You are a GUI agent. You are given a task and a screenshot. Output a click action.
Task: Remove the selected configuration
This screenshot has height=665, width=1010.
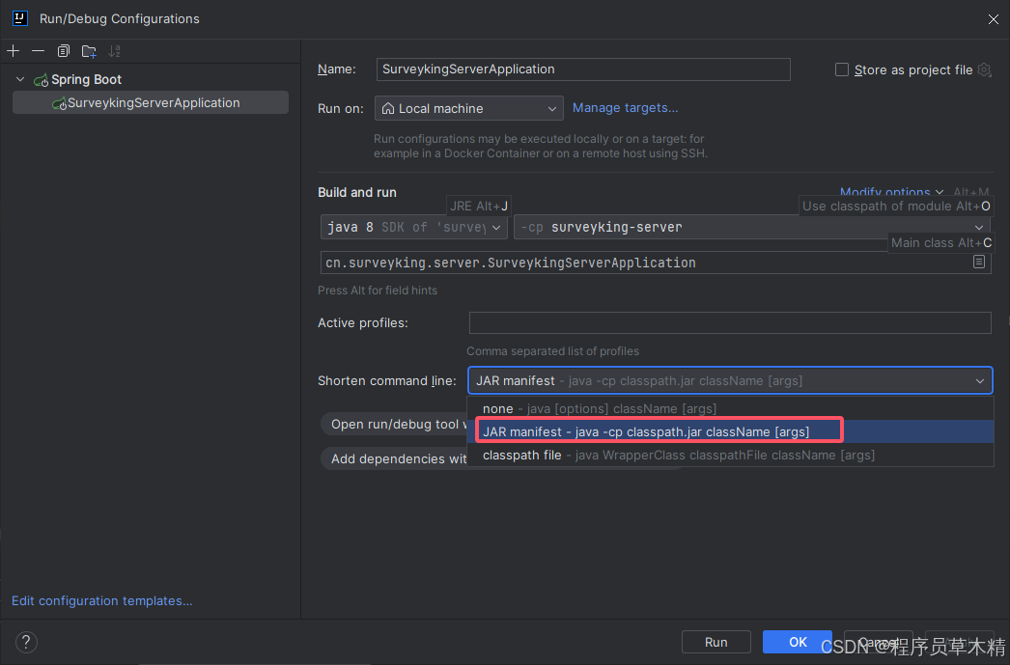pyautogui.click(x=38, y=50)
